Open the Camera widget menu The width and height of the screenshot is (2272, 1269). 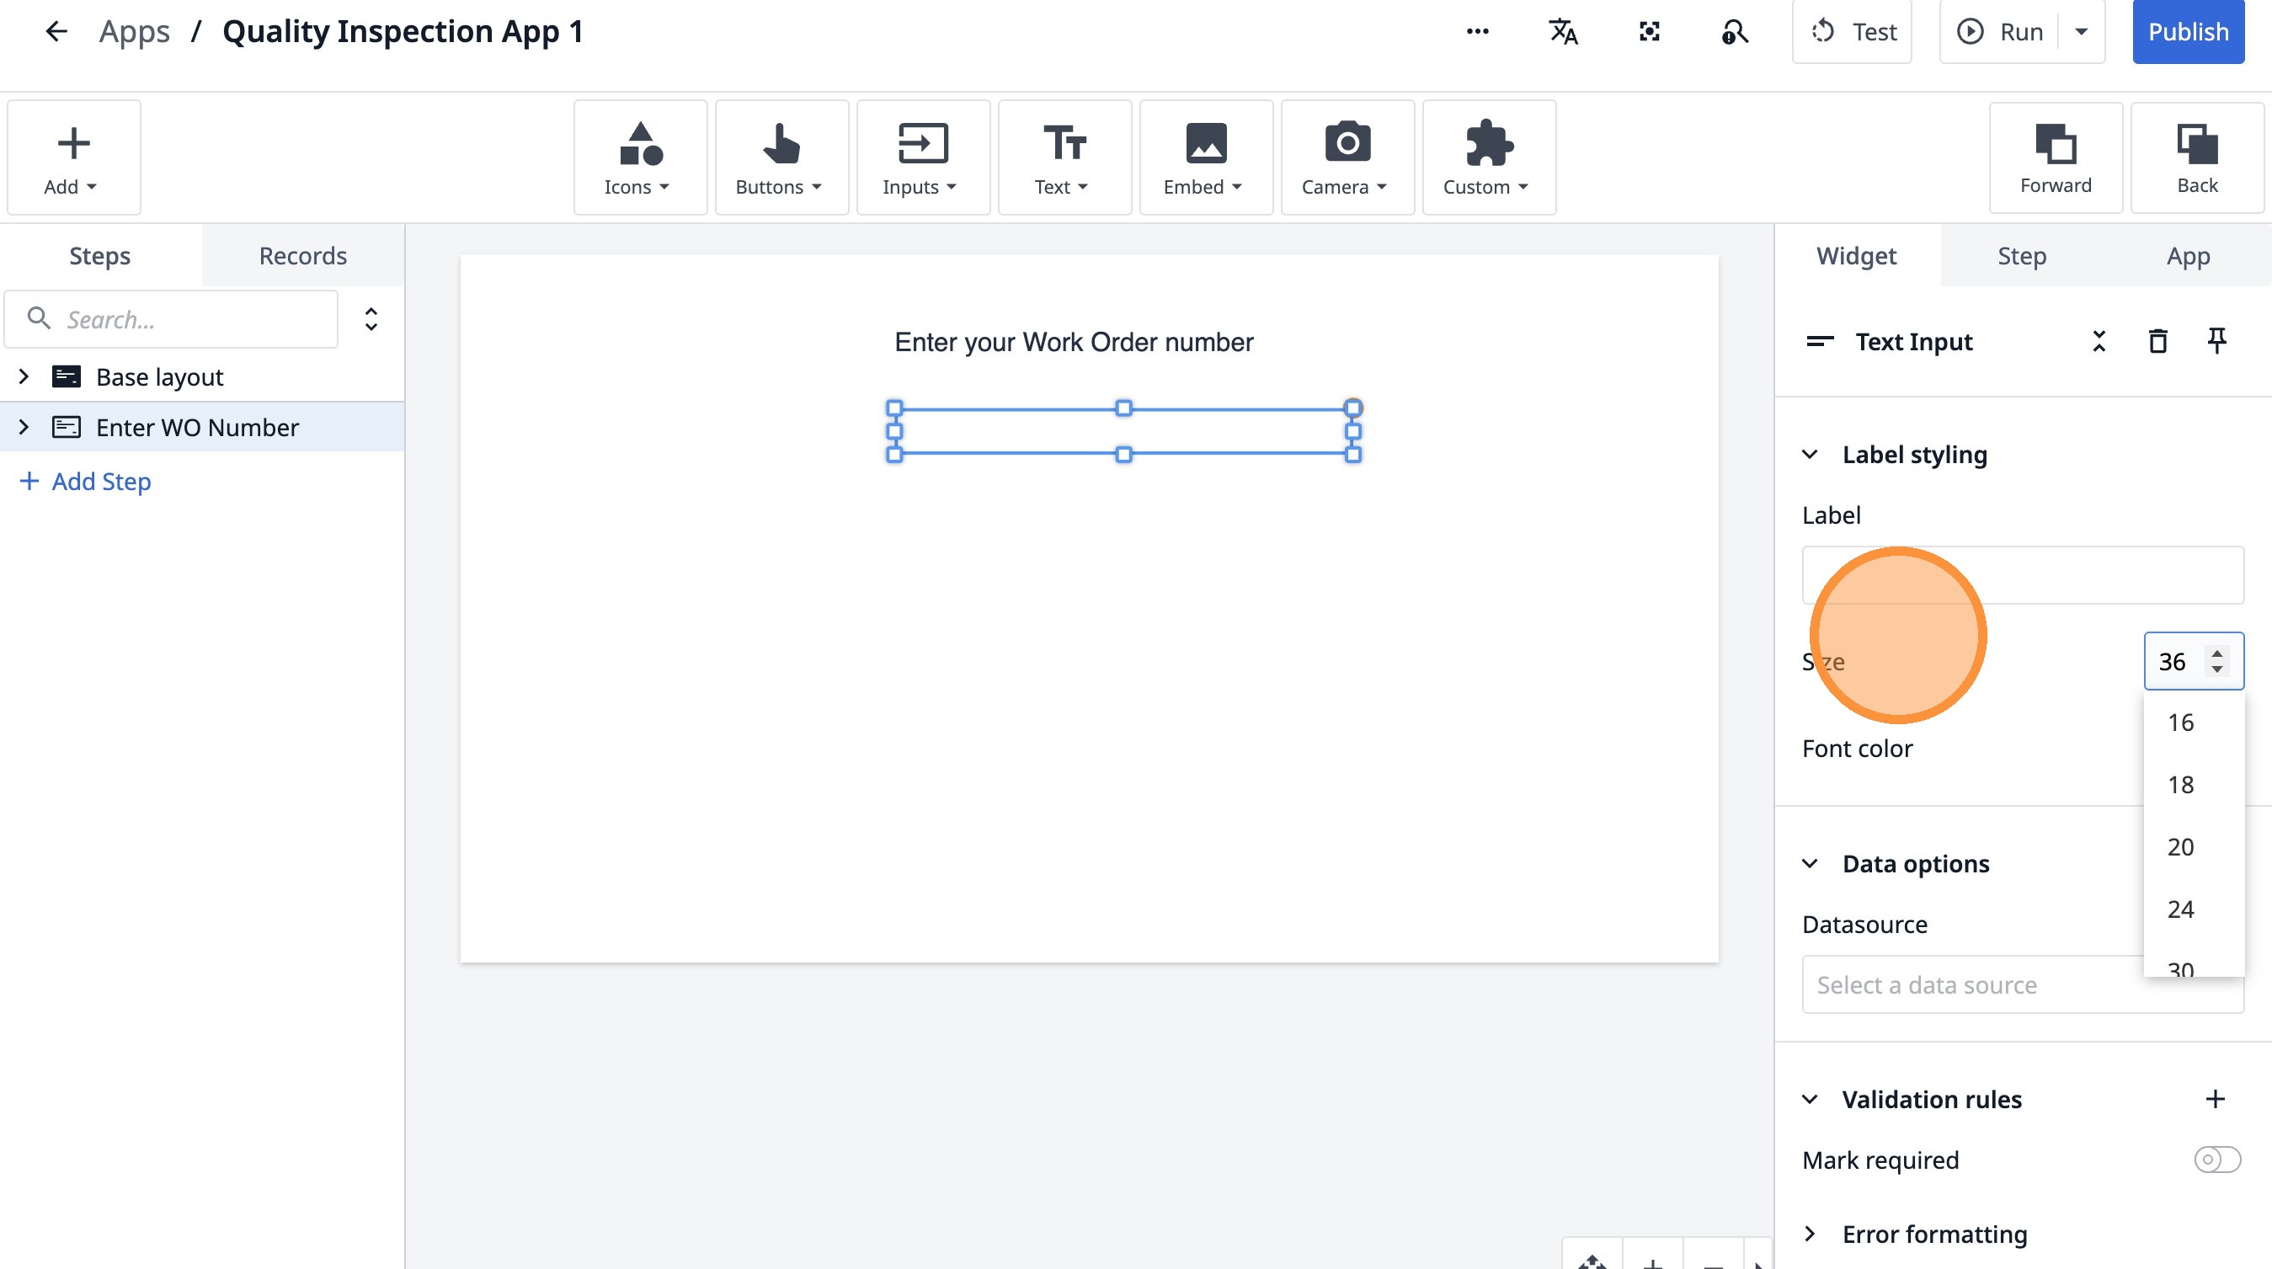click(1347, 157)
